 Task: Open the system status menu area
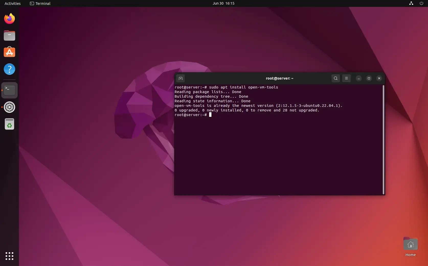pos(416,3)
